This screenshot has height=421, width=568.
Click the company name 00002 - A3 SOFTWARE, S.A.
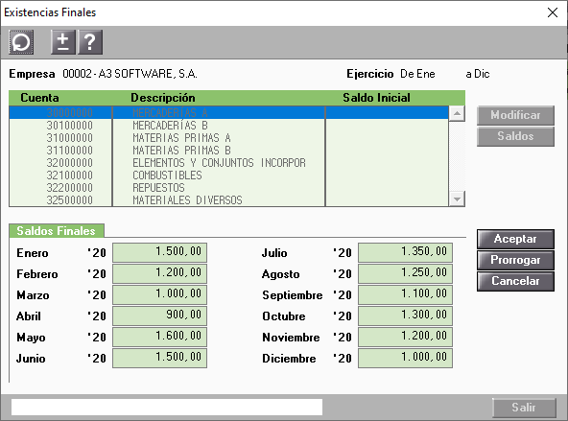point(130,74)
